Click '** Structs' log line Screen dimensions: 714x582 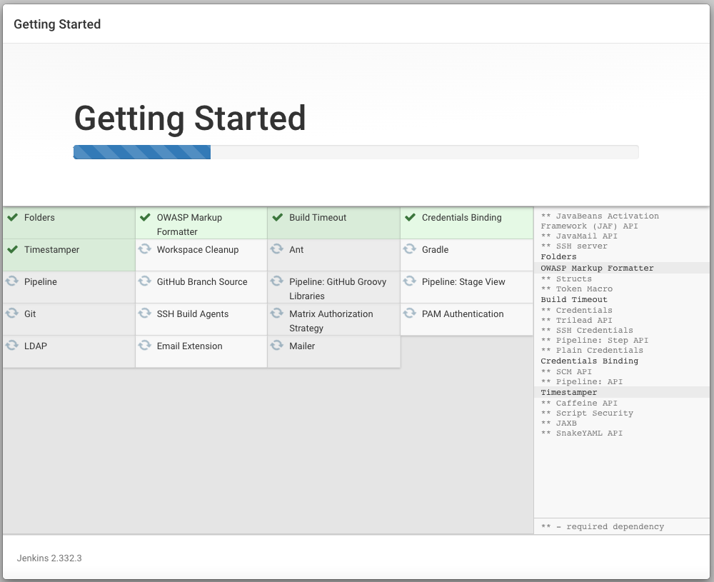tap(566, 279)
